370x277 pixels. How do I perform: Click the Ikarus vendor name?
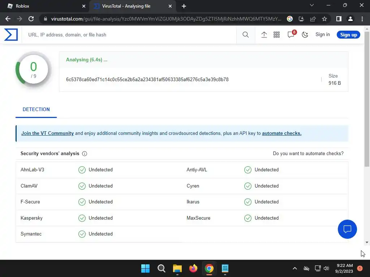coord(193,202)
